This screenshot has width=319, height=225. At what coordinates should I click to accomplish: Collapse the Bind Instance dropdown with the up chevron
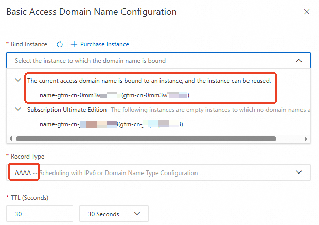coord(299,60)
